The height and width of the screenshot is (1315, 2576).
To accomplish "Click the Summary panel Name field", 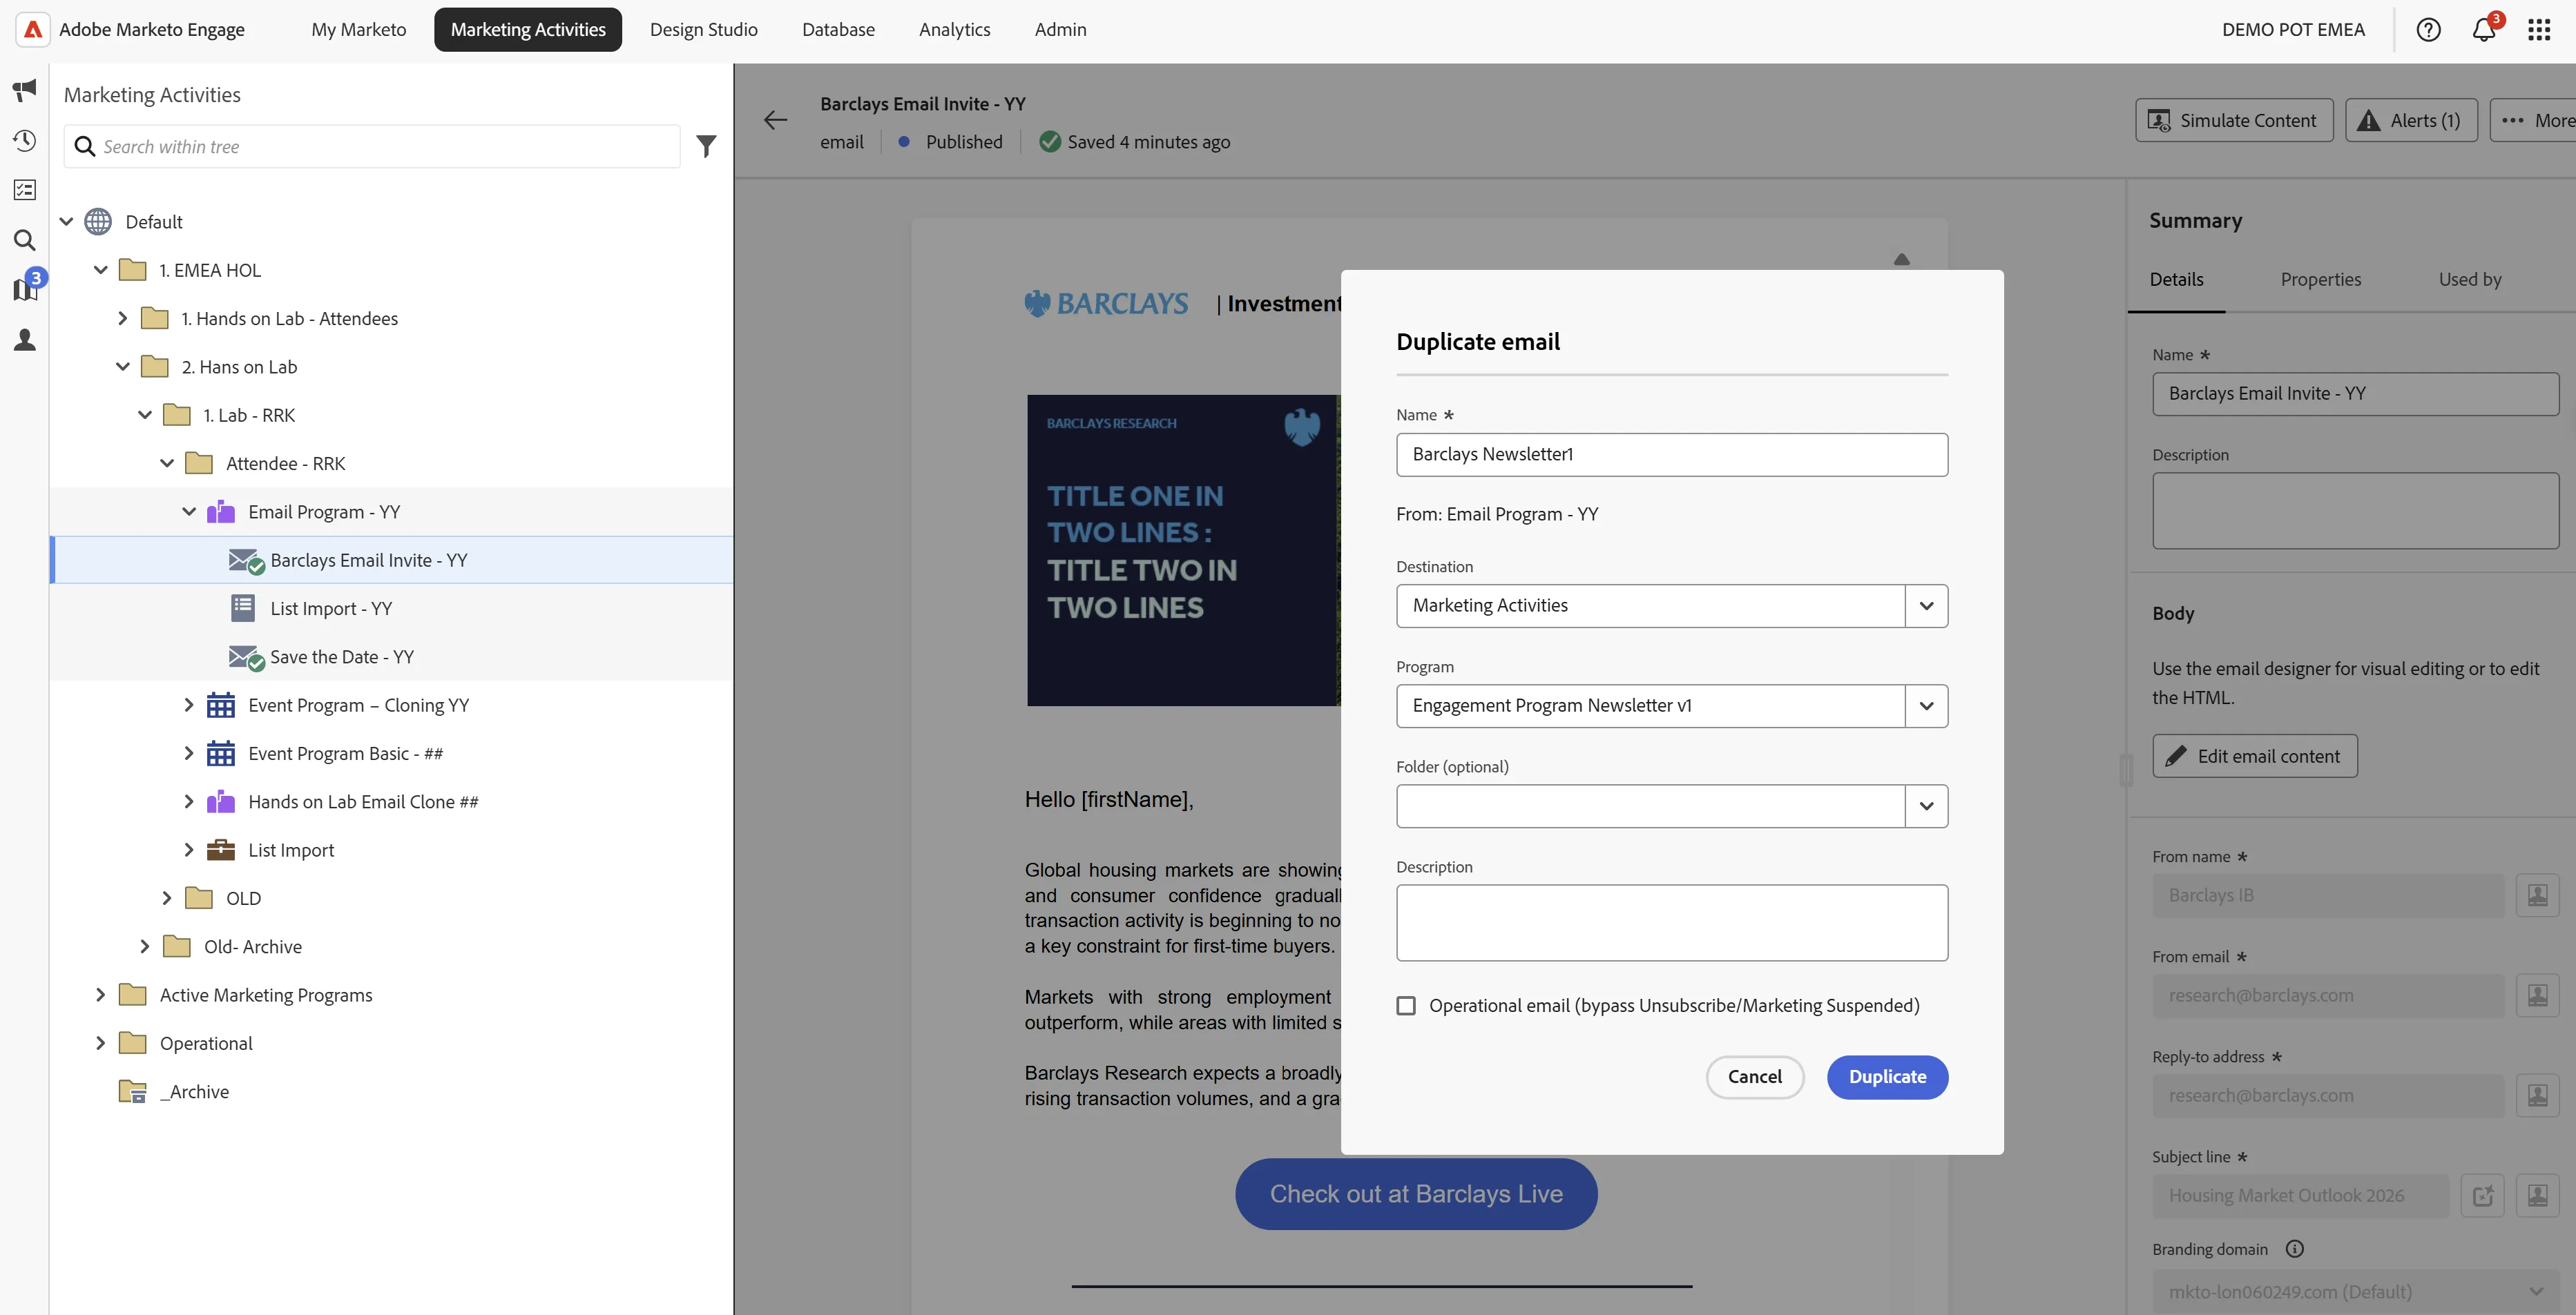I will click(x=2355, y=393).
